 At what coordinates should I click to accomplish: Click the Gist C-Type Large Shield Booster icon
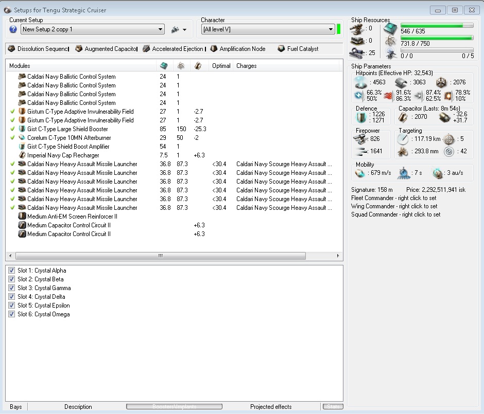pos(22,129)
